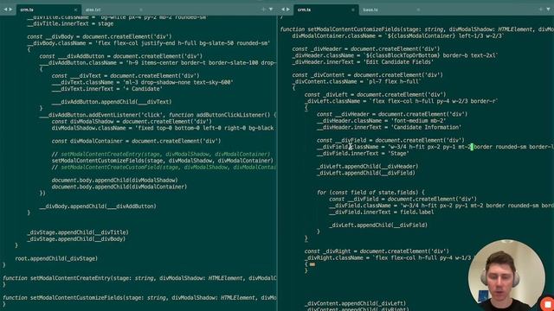Click '_divLeft.appendChild(__divField)' line above for loop

[366, 173]
